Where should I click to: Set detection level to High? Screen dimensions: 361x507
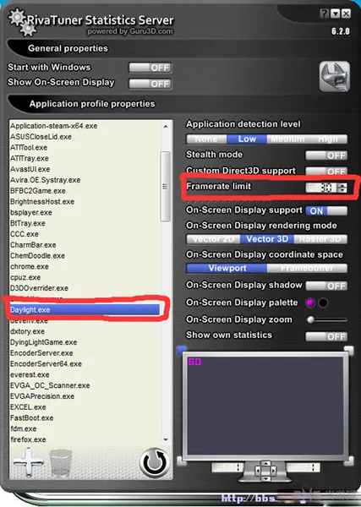pyautogui.click(x=327, y=139)
